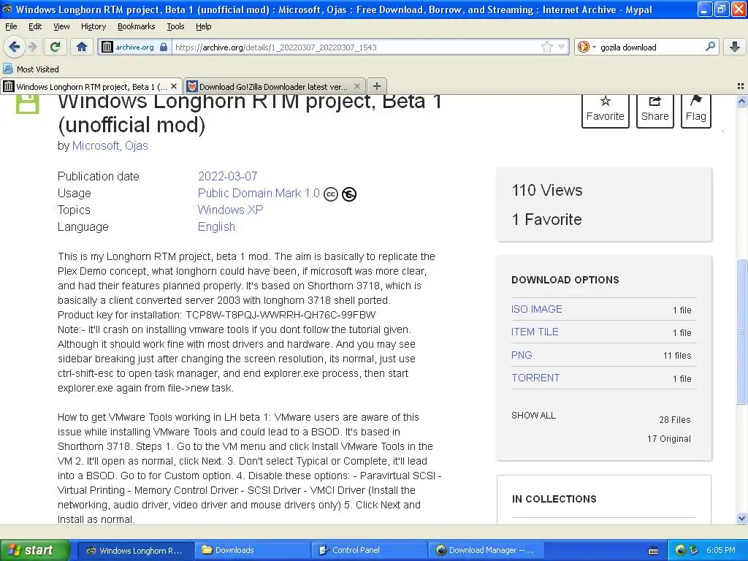Open the Public Domain Mark 1.0 link
The width and height of the screenshot is (748, 561).
(x=259, y=193)
